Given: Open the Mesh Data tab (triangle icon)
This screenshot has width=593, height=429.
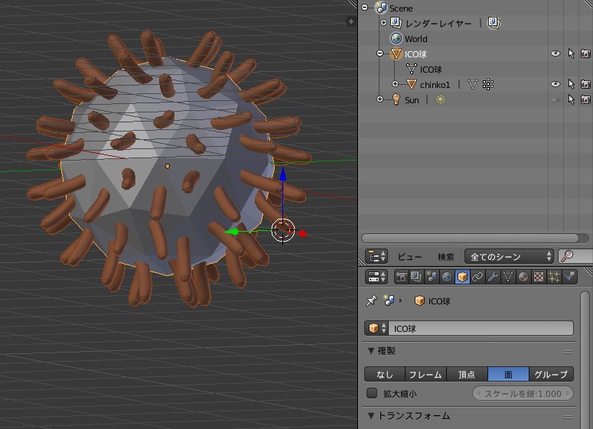Looking at the screenshot, I should (x=508, y=277).
